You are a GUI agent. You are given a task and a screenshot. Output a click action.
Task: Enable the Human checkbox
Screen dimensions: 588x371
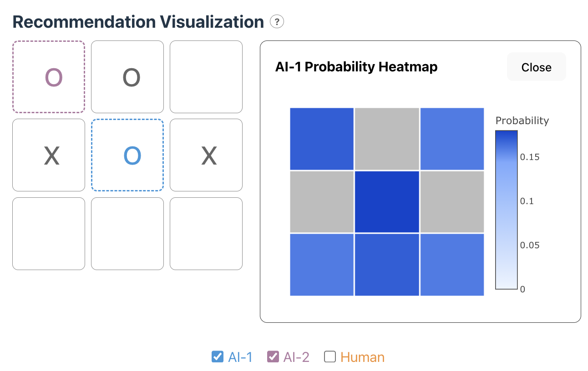[x=329, y=357]
